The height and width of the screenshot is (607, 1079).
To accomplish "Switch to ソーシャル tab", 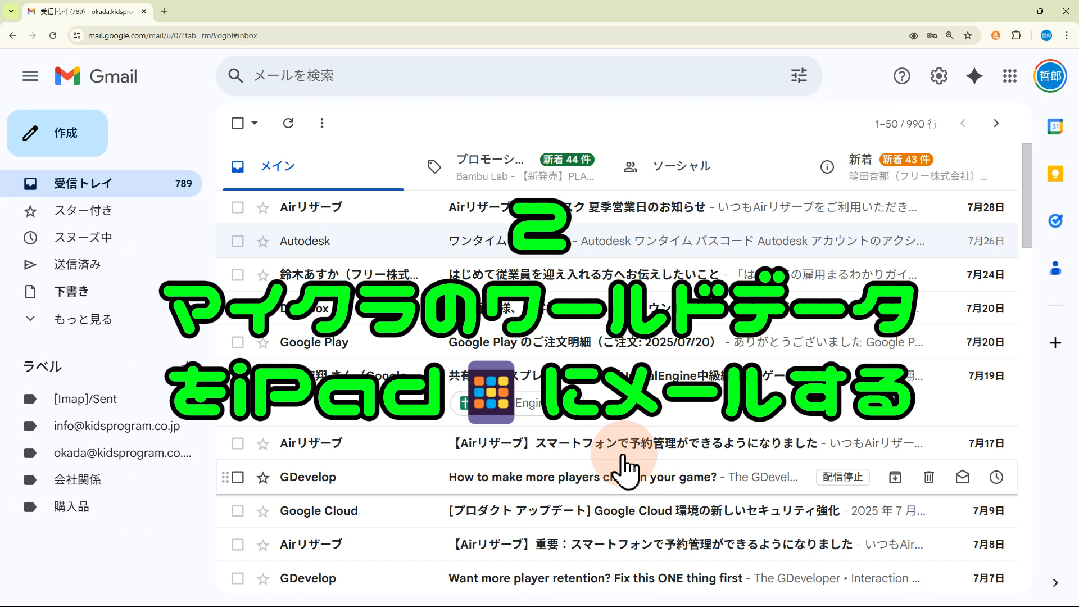I will tap(681, 166).
